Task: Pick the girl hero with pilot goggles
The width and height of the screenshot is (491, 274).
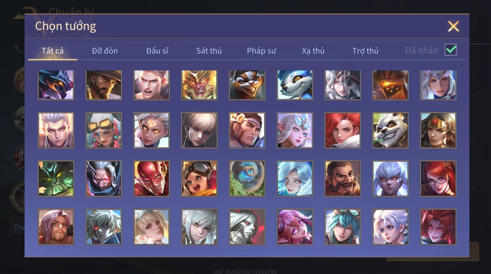Action: tap(199, 178)
